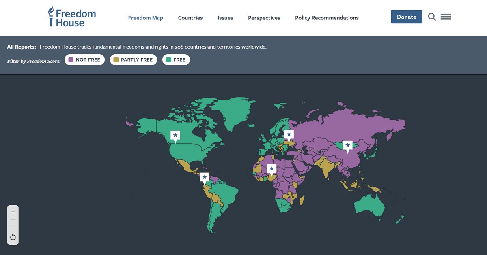Open Policy Recommendations navigation link

coord(327,18)
